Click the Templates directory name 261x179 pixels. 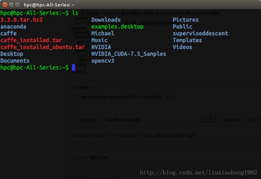click(187, 40)
